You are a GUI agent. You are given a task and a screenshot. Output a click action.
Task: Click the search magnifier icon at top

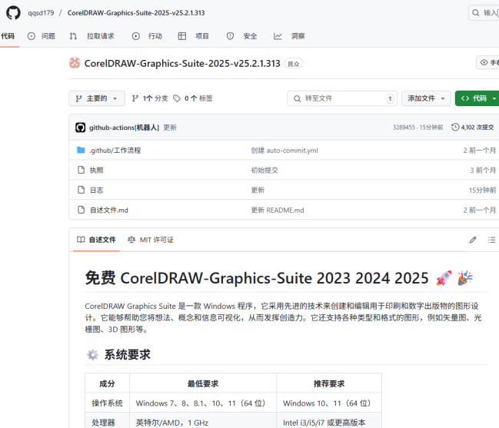476,13
